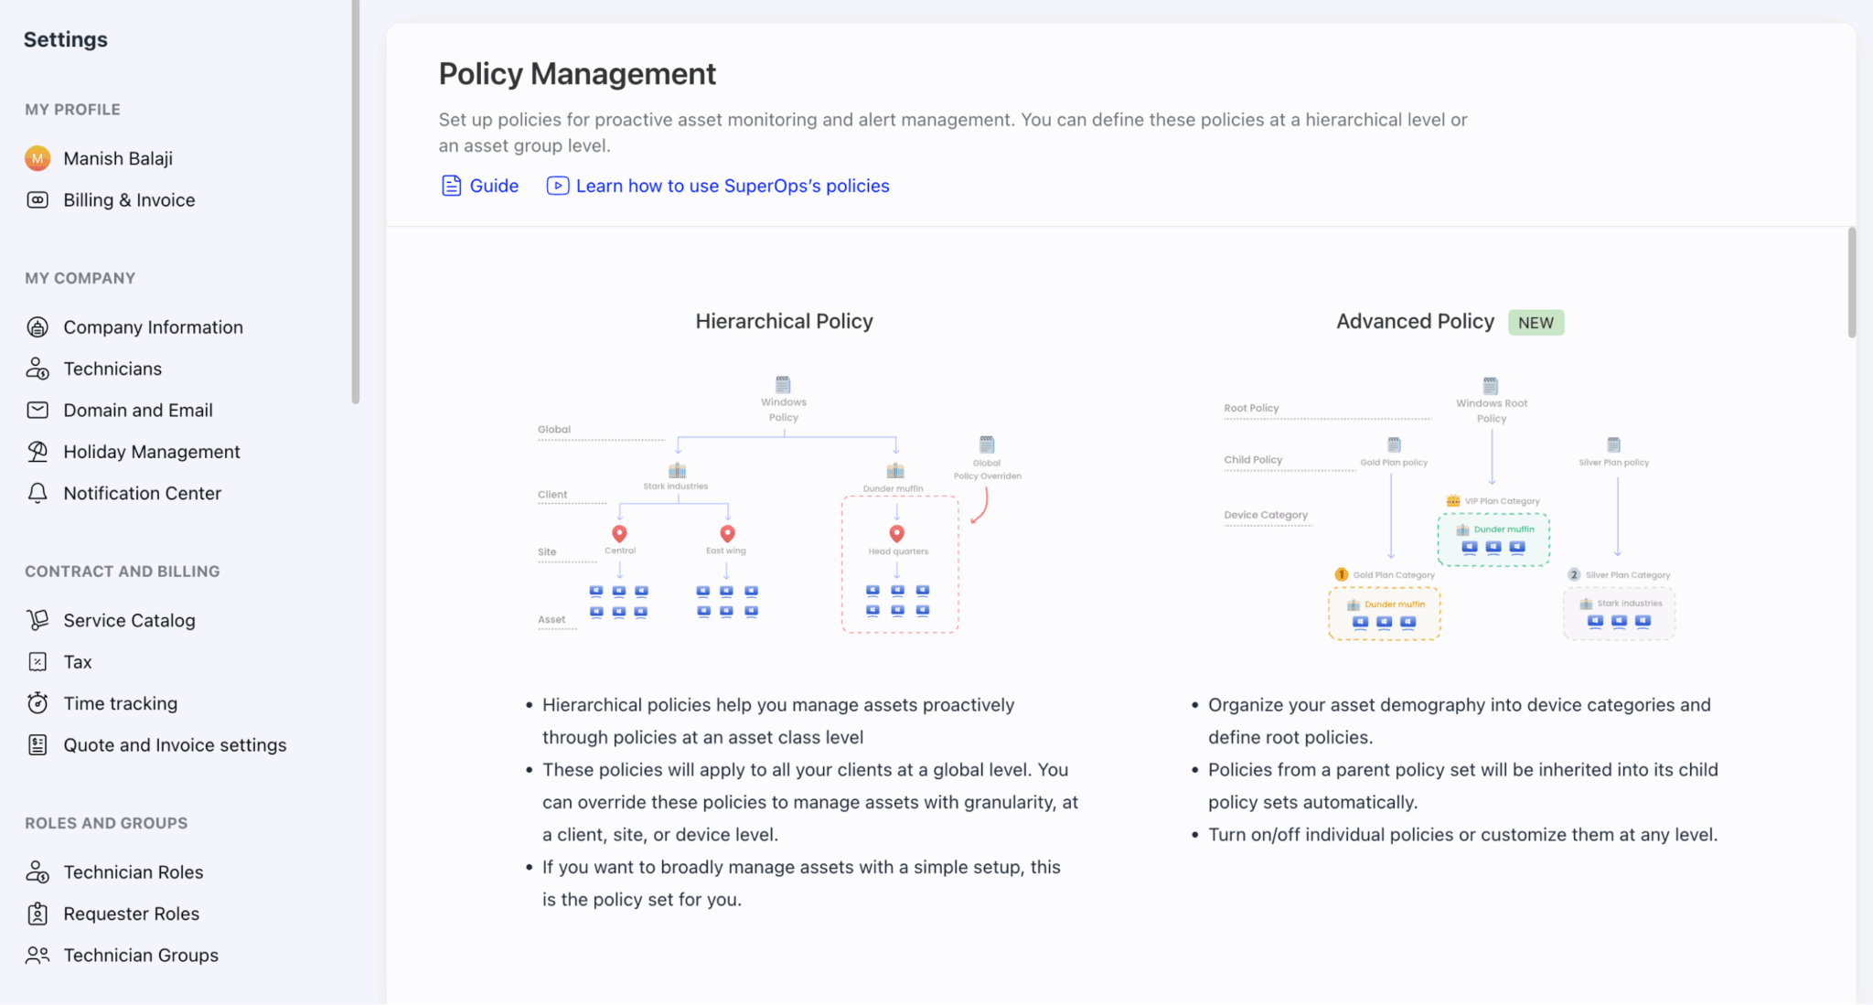
Task: Select the Hierarchical Policy diagram
Action: [x=783, y=503]
